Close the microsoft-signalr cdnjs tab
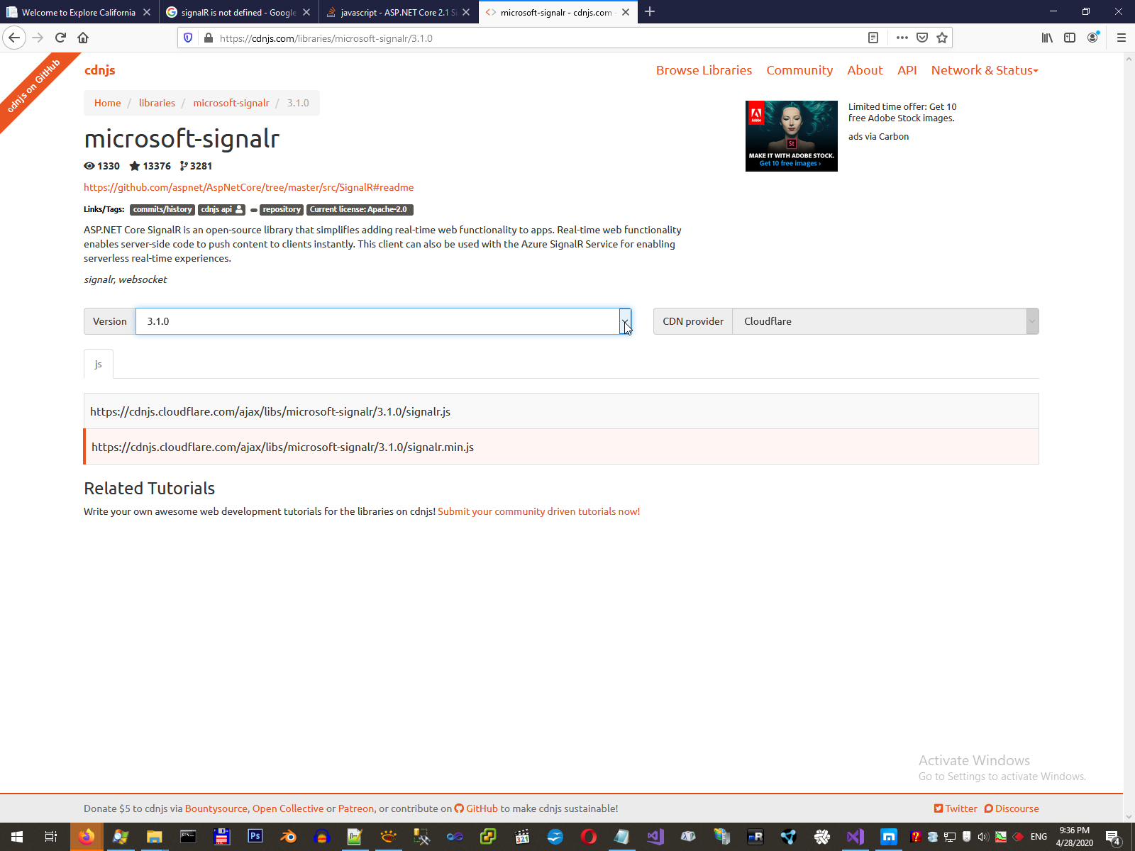Viewport: 1135px width, 851px height. click(x=625, y=12)
